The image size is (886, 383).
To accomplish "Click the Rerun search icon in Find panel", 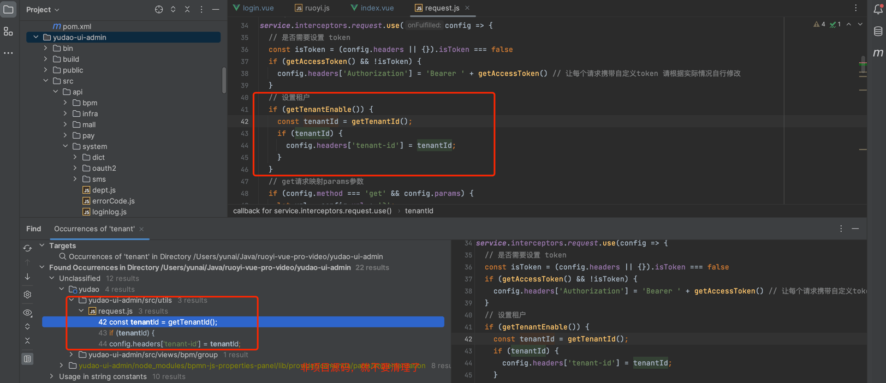I will pos(27,248).
